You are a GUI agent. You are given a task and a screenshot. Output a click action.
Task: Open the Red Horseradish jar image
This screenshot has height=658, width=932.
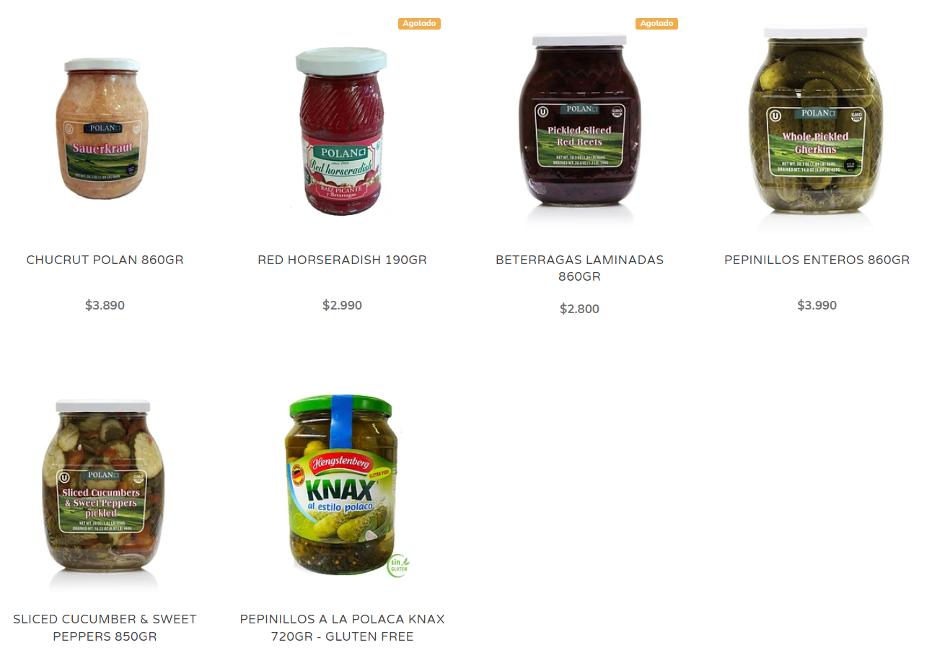click(341, 131)
